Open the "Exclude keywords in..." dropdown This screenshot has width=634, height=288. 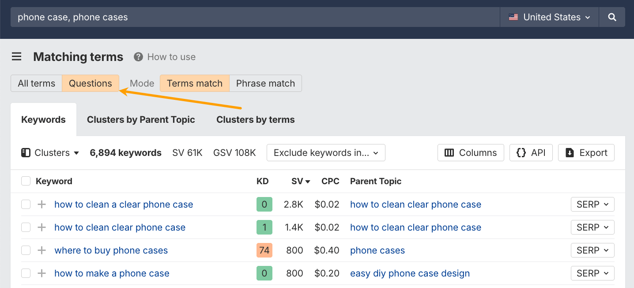click(x=325, y=152)
